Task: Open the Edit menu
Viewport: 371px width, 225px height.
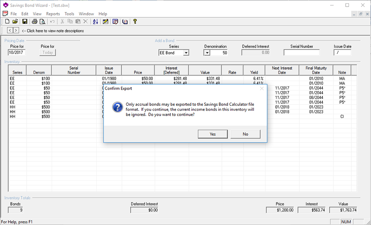Action: point(25,14)
